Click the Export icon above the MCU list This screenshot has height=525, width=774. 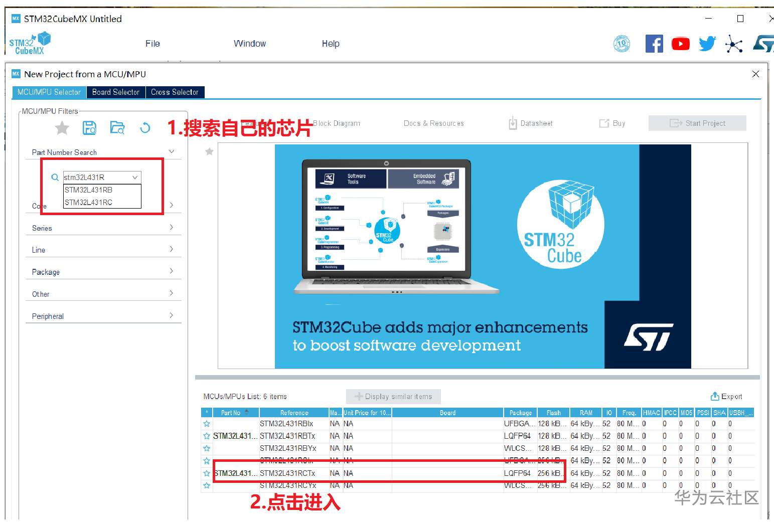pos(715,396)
